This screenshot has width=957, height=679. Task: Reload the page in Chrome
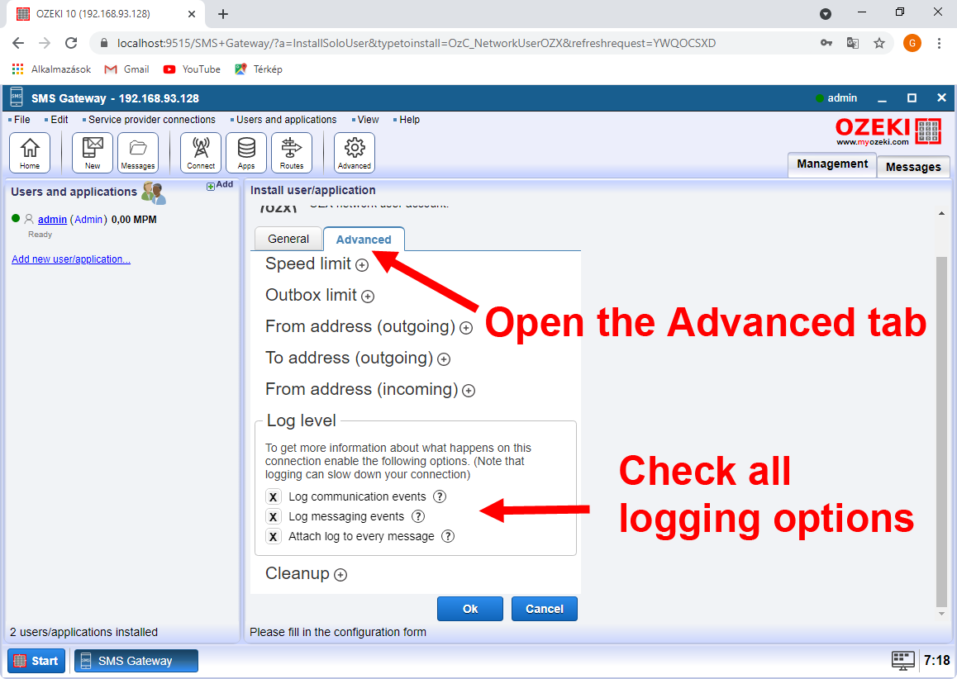71,43
